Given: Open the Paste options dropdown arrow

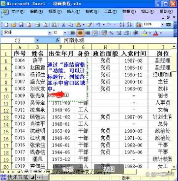Looking at the screenshot, I should point(84,25).
